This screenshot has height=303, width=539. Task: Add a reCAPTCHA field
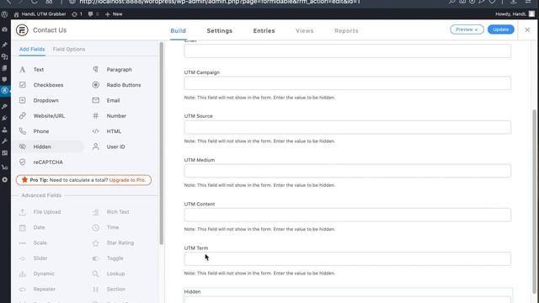coord(48,162)
